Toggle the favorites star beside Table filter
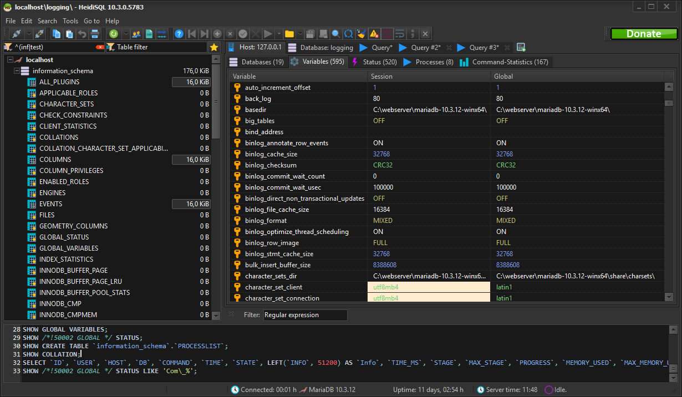 pyautogui.click(x=214, y=47)
